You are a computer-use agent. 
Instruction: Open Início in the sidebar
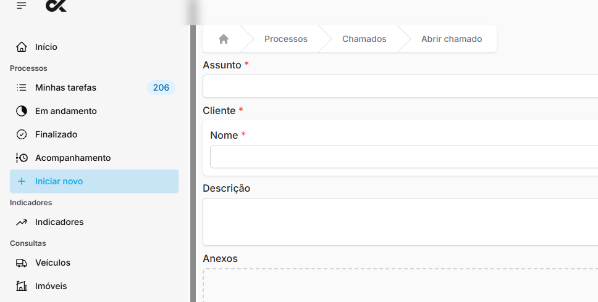(94, 47)
